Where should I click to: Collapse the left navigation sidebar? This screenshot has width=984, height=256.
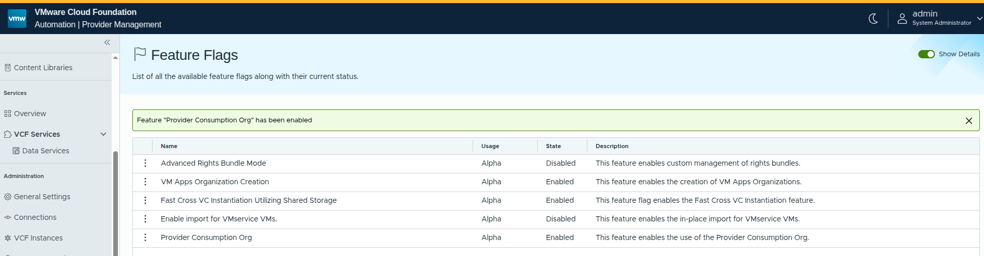(107, 42)
